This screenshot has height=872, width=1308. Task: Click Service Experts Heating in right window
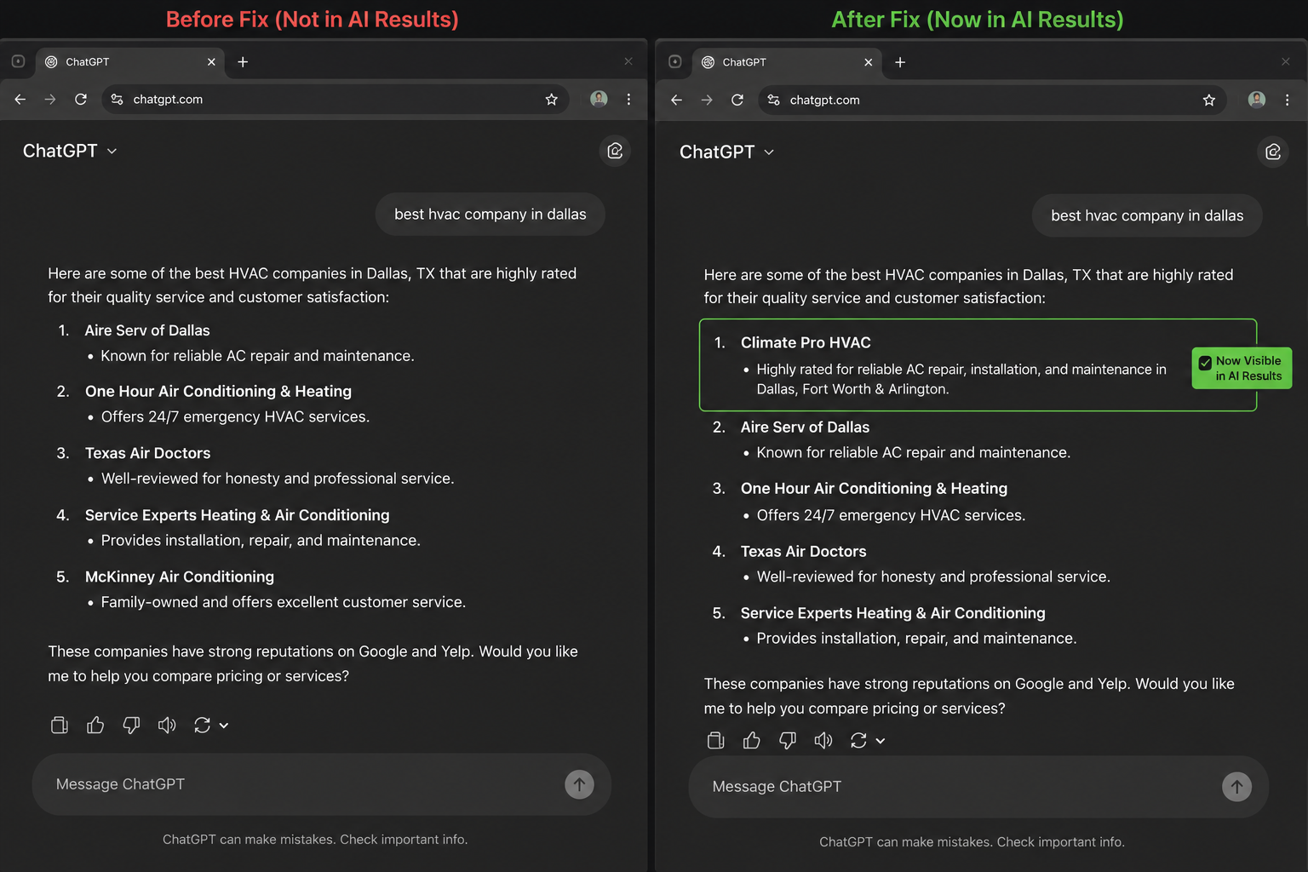tap(892, 613)
